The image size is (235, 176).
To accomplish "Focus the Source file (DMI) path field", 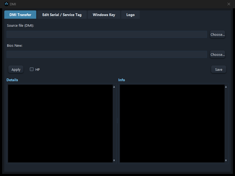I will tap(107, 34).
